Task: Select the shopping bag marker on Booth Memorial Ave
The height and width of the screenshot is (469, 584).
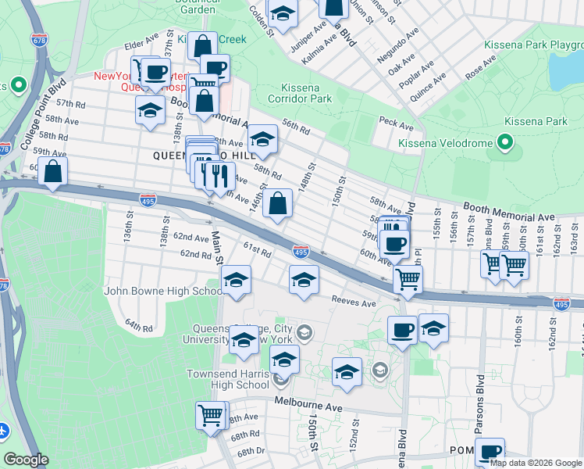Action: click(204, 102)
